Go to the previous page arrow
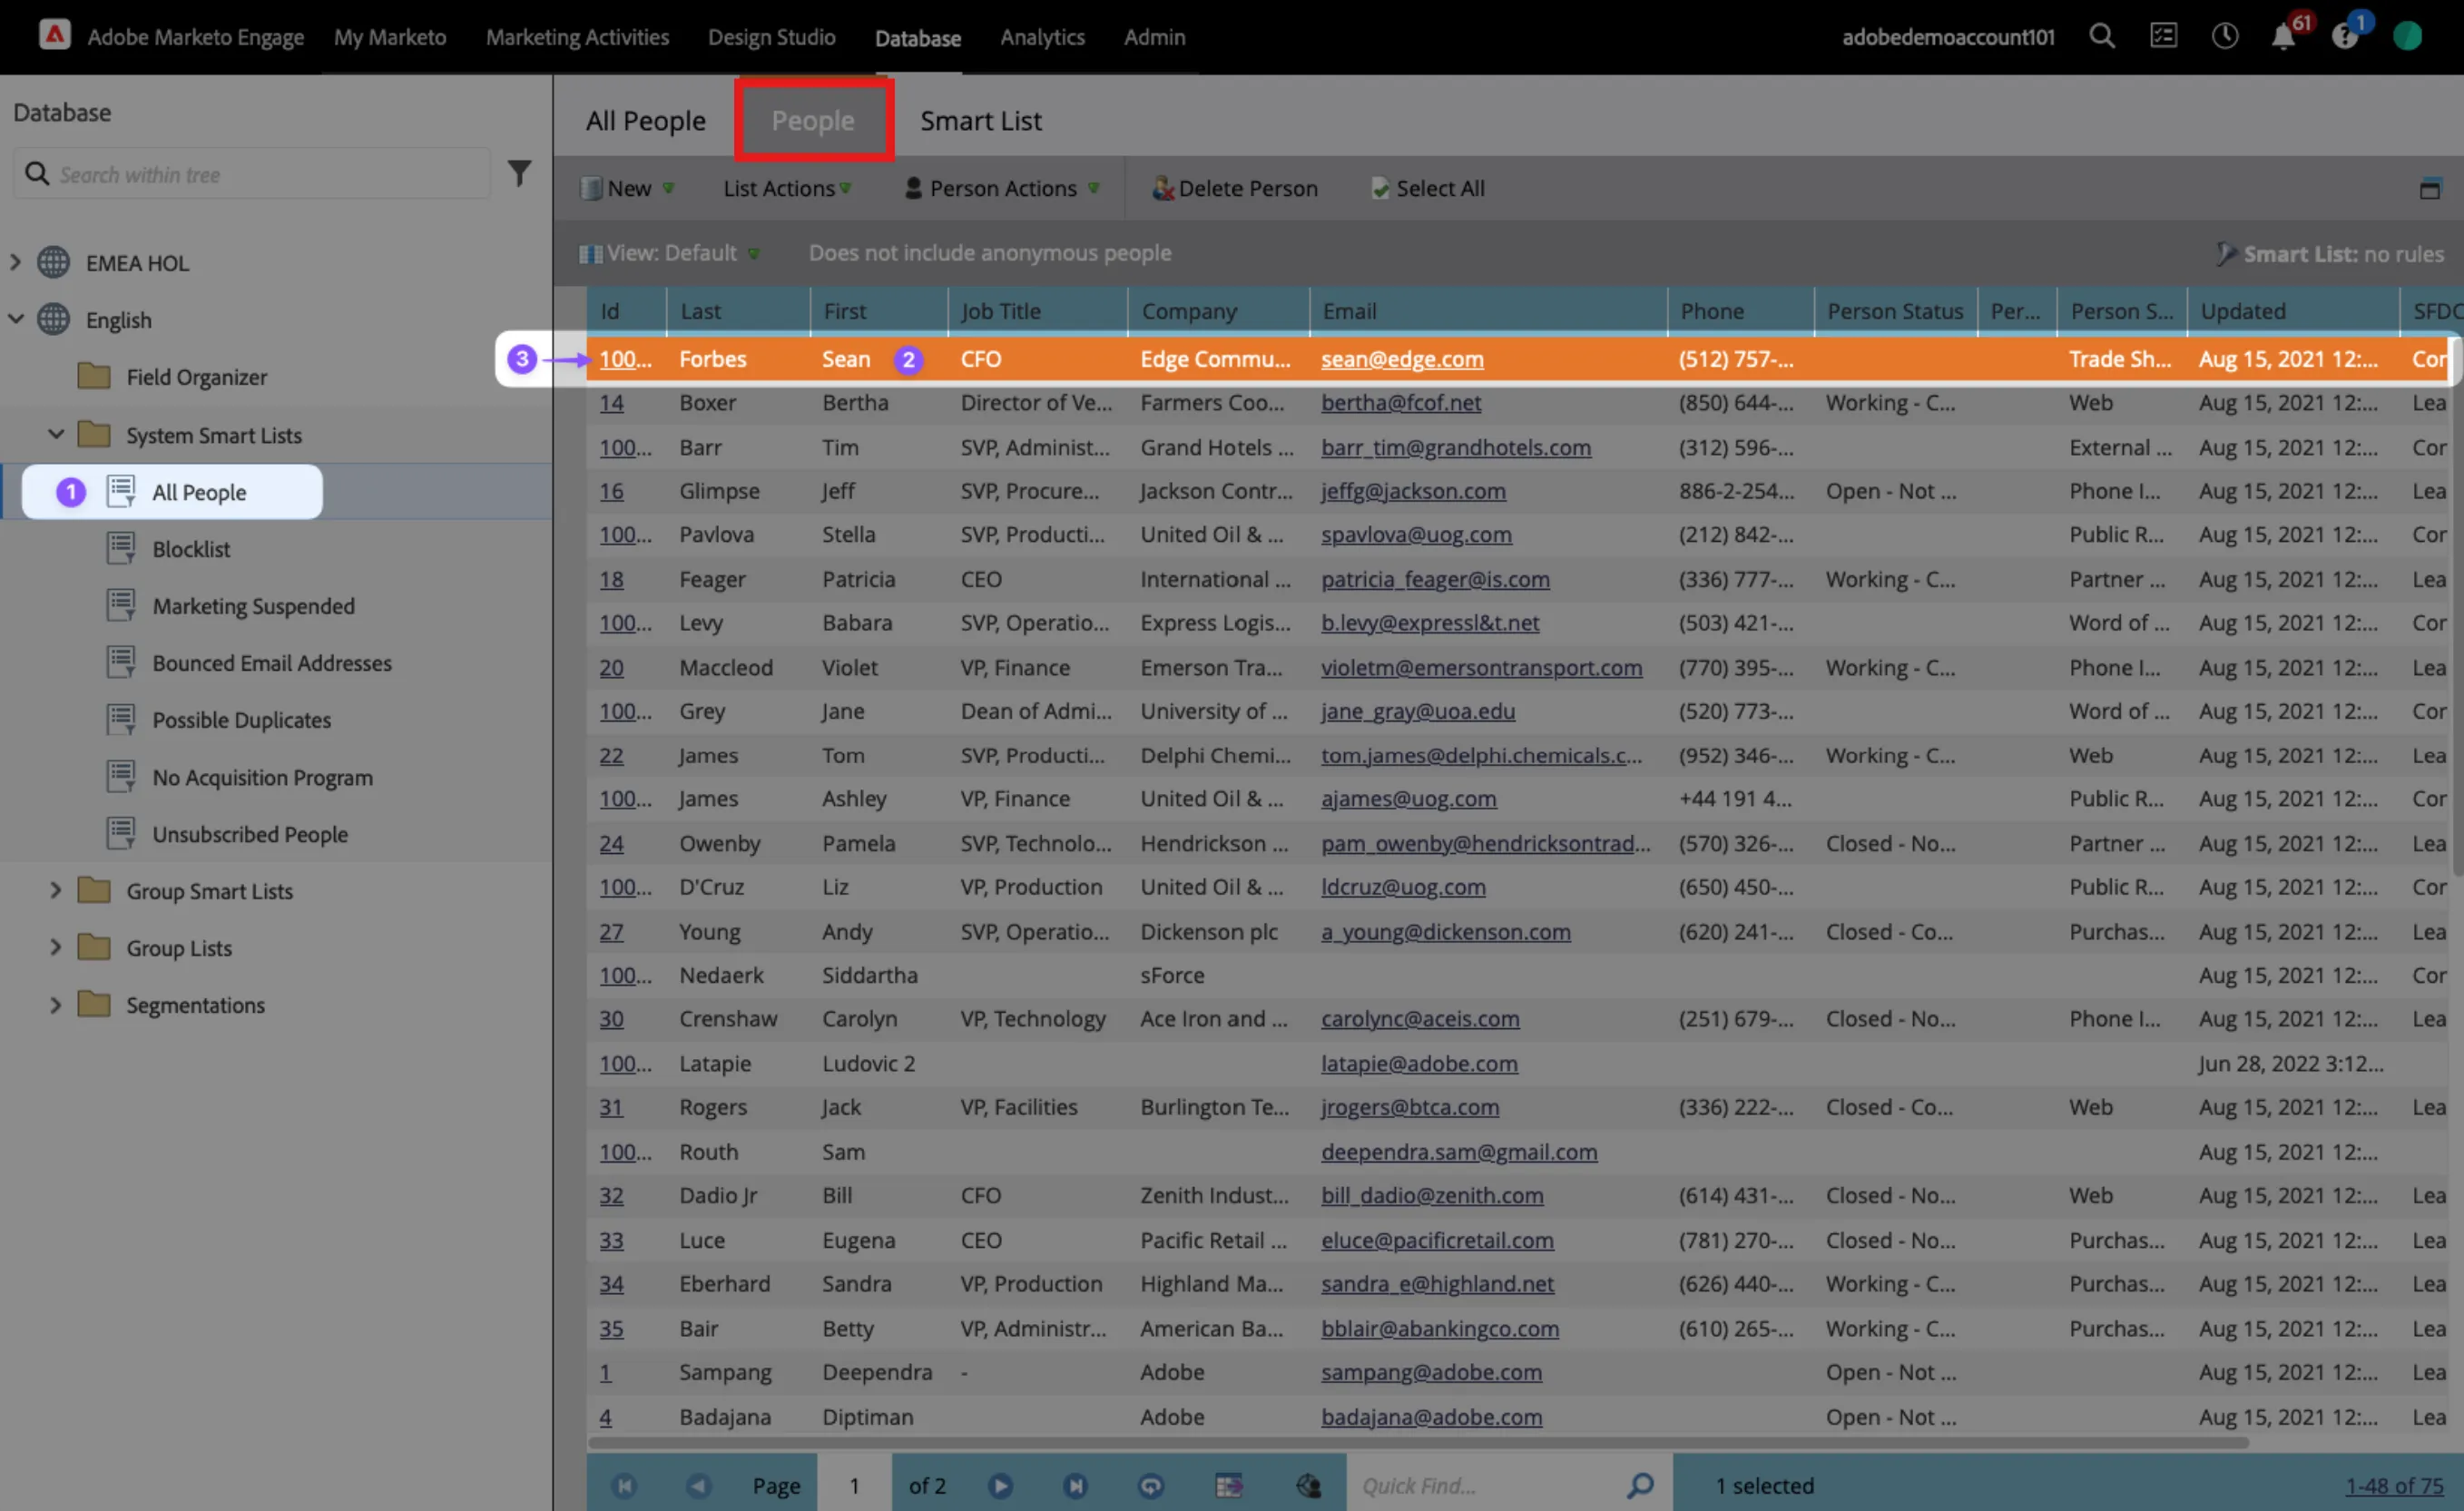2464x1511 pixels. click(x=698, y=1486)
